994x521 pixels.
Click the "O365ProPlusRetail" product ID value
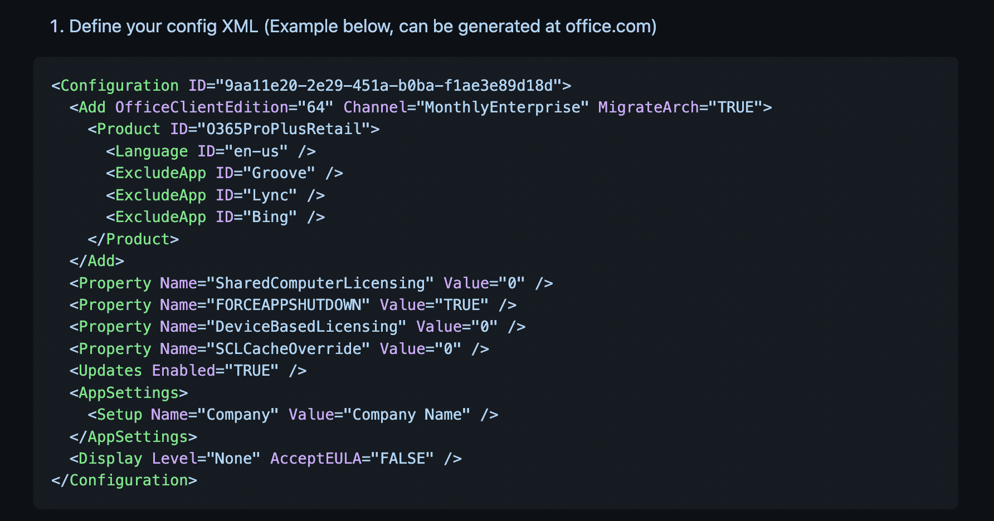pyautogui.click(x=284, y=129)
